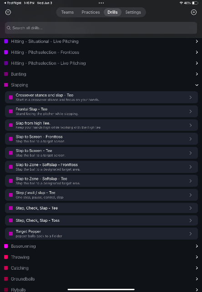Focus the Search all drills field
The height and width of the screenshot is (292, 202).
point(101,28)
